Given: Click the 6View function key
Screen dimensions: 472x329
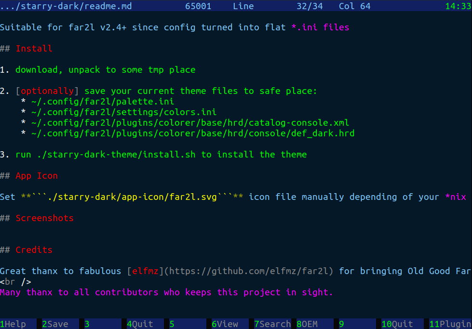Looking at the screenshot, I should [230, 324].
